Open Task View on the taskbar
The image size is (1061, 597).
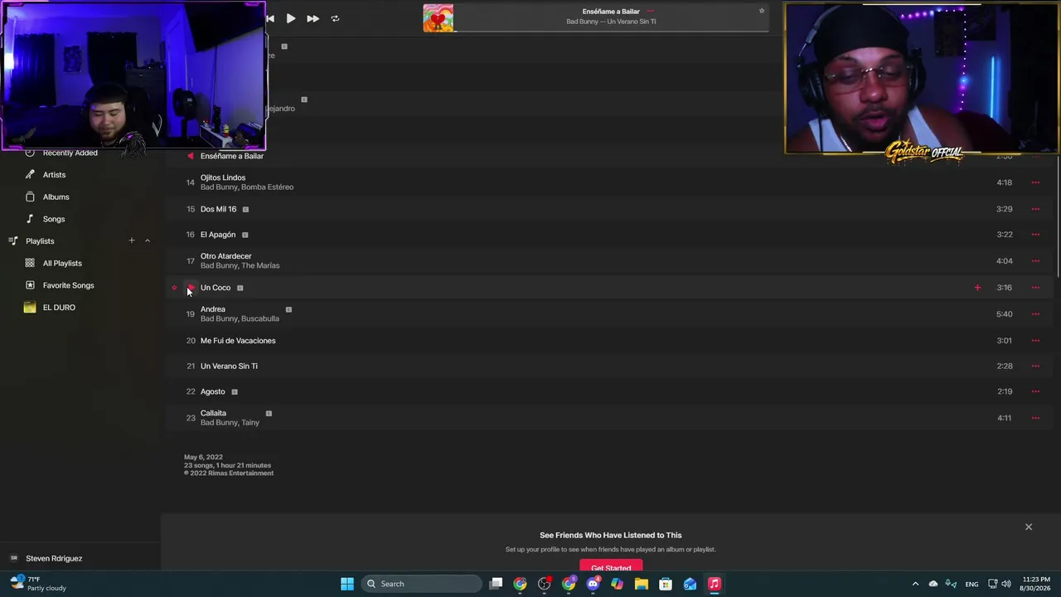[496, 584]
